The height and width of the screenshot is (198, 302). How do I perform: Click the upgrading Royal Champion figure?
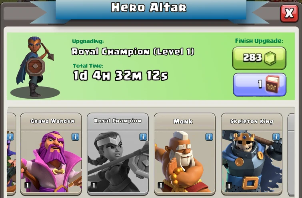pos(35,66)
